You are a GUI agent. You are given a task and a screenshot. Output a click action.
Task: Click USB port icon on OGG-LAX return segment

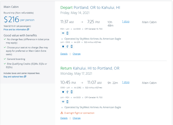pos(67,92)
